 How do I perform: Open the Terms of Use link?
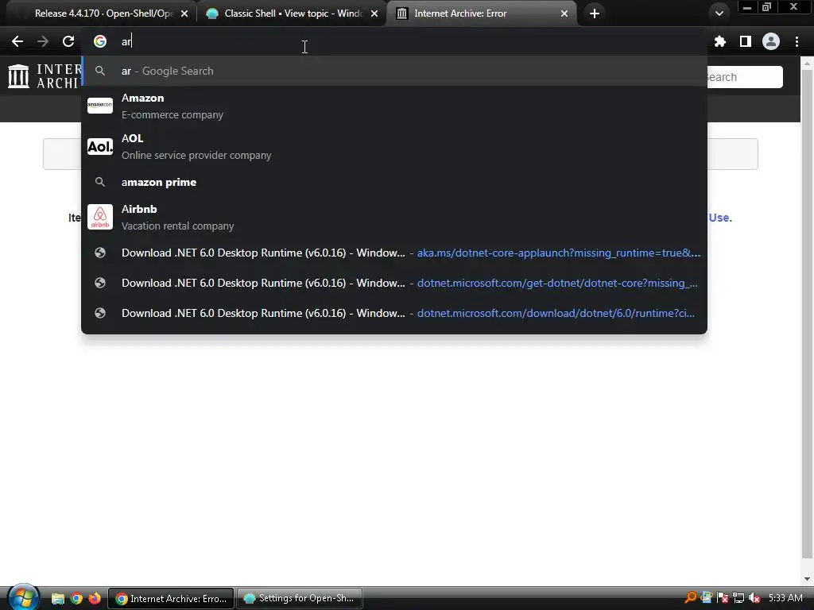720,218
